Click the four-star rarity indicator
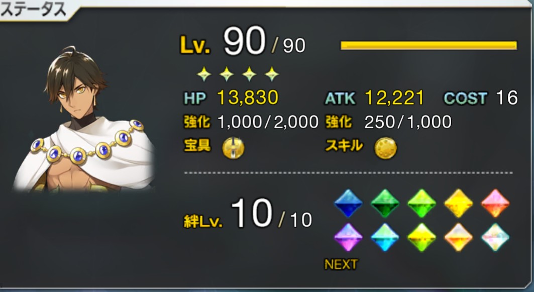 click(x=238, y=74)
